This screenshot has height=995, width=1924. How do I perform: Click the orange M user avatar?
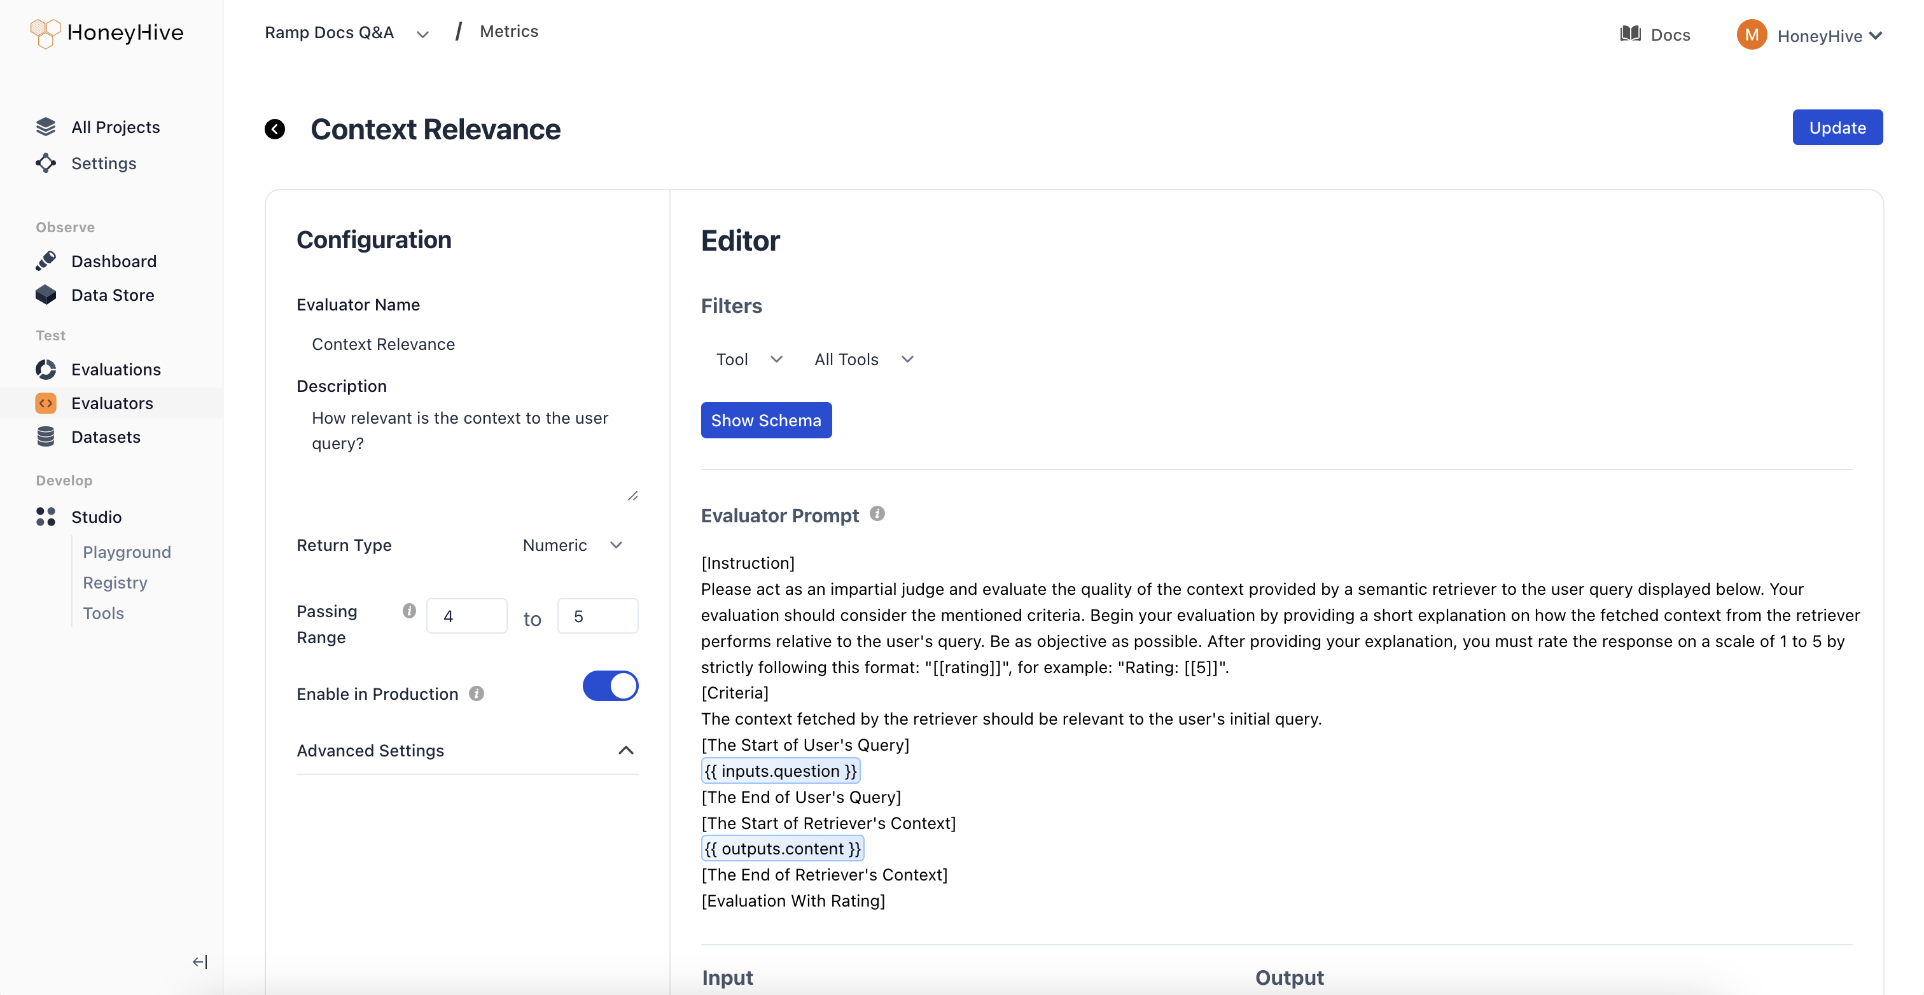click(1751, 34)
